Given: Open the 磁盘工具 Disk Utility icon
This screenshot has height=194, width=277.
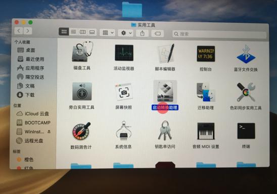Looking at the screenshot, I should pyautogui.click(x=82, y=52).
